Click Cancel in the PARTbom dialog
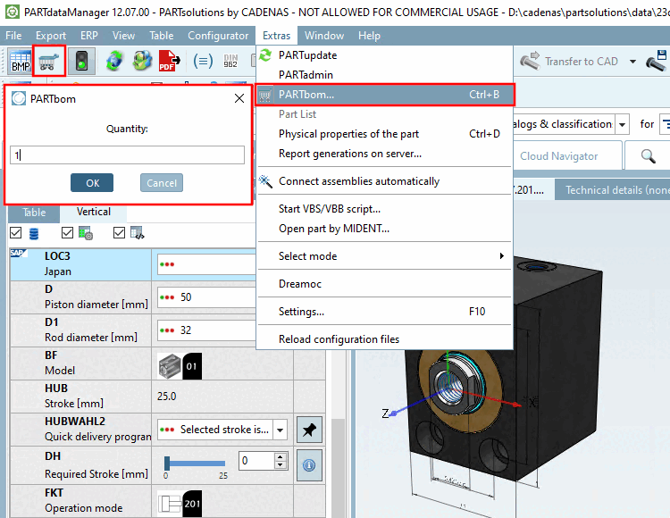Image resolution: width=670 pixels, height=518 pixels. click(162, 183)
